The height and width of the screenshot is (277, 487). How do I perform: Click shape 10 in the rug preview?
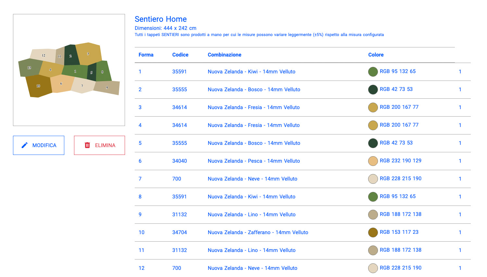[38, 86]
